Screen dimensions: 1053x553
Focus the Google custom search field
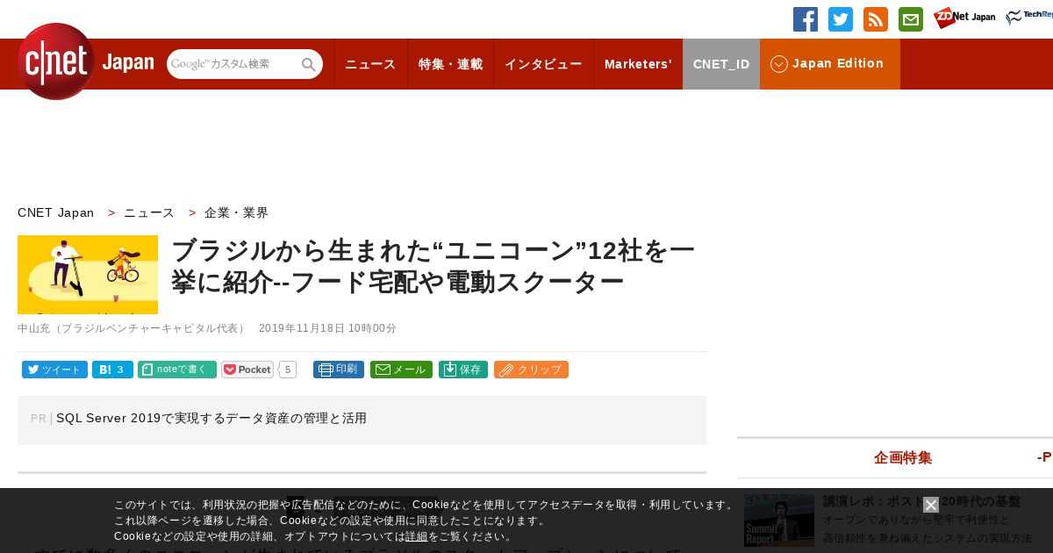[x=233, y=64]
